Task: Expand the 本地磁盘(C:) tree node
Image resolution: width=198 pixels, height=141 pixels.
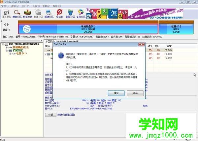Action: coord(7,47)
